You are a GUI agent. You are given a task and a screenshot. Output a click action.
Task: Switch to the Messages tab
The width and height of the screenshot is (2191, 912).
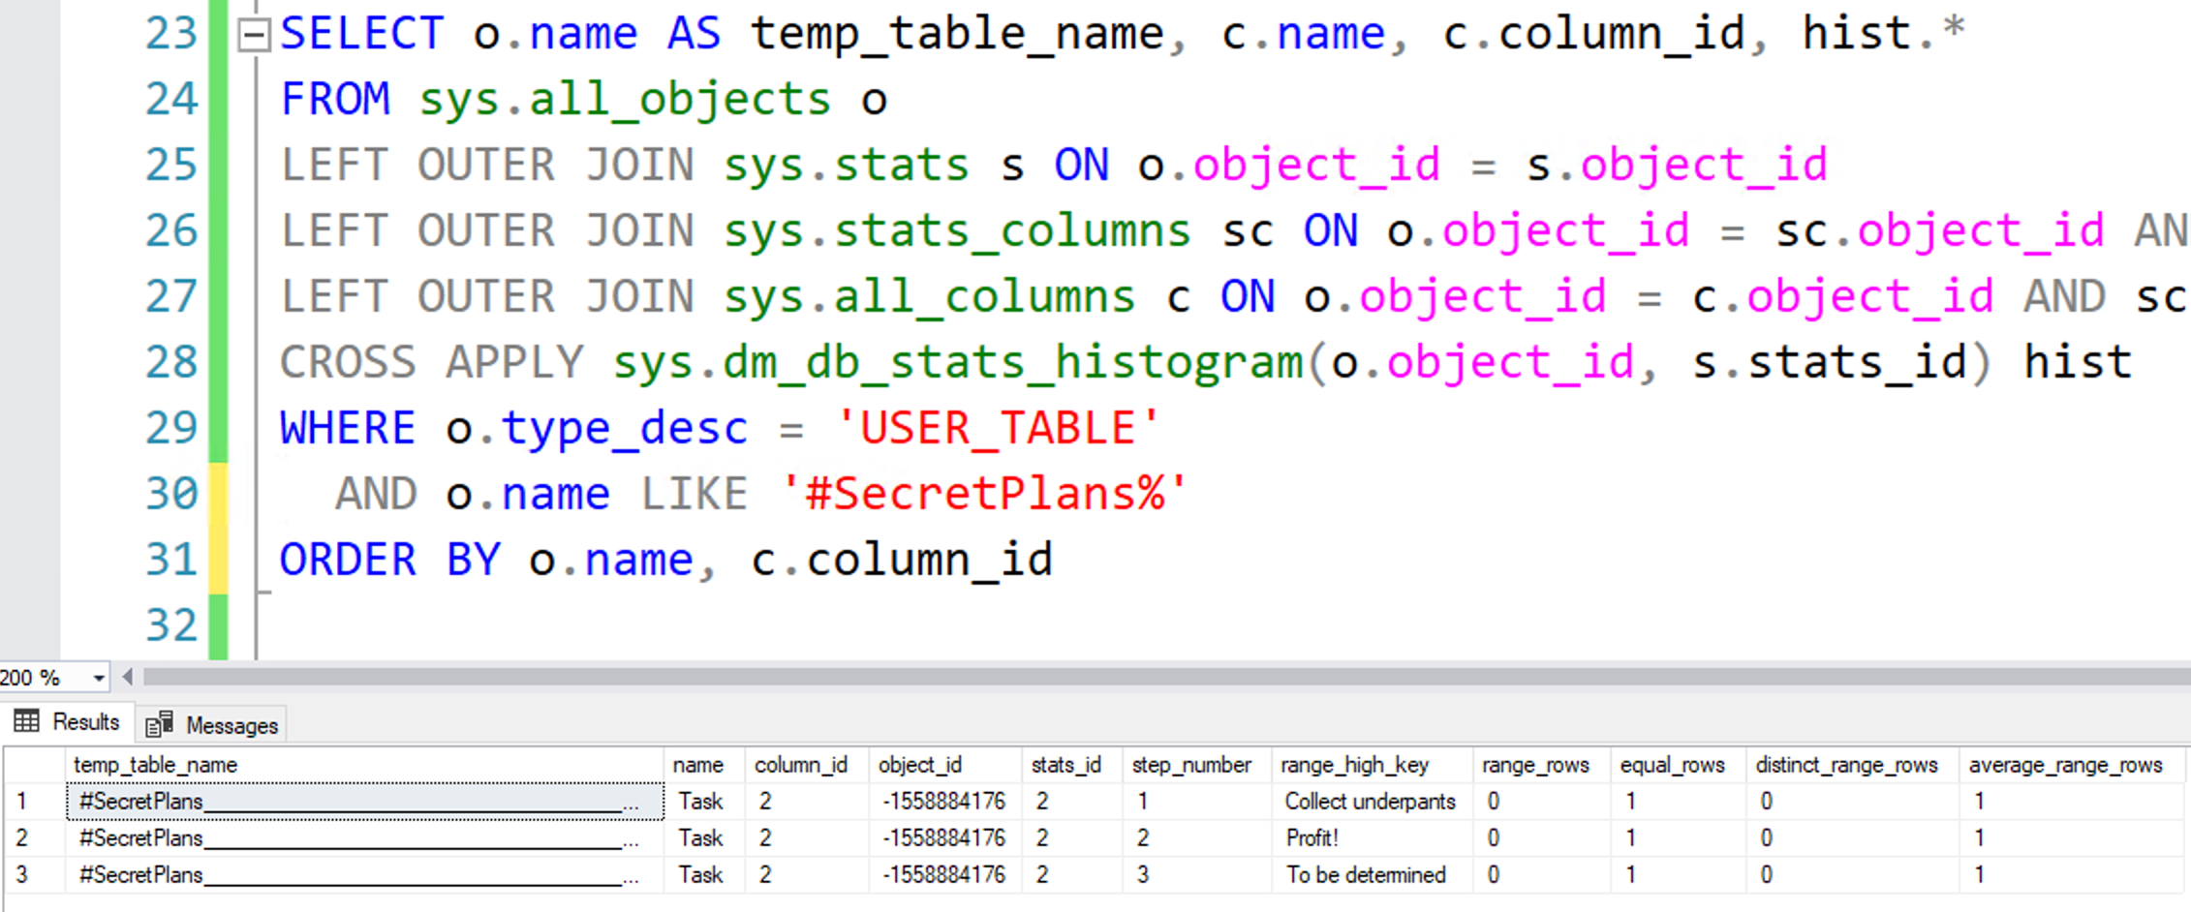coord(213,724)
